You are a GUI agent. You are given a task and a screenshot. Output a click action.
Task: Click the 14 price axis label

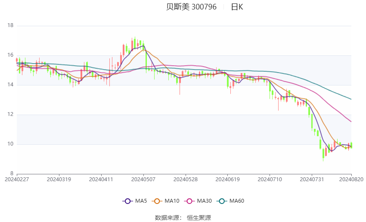10,85
